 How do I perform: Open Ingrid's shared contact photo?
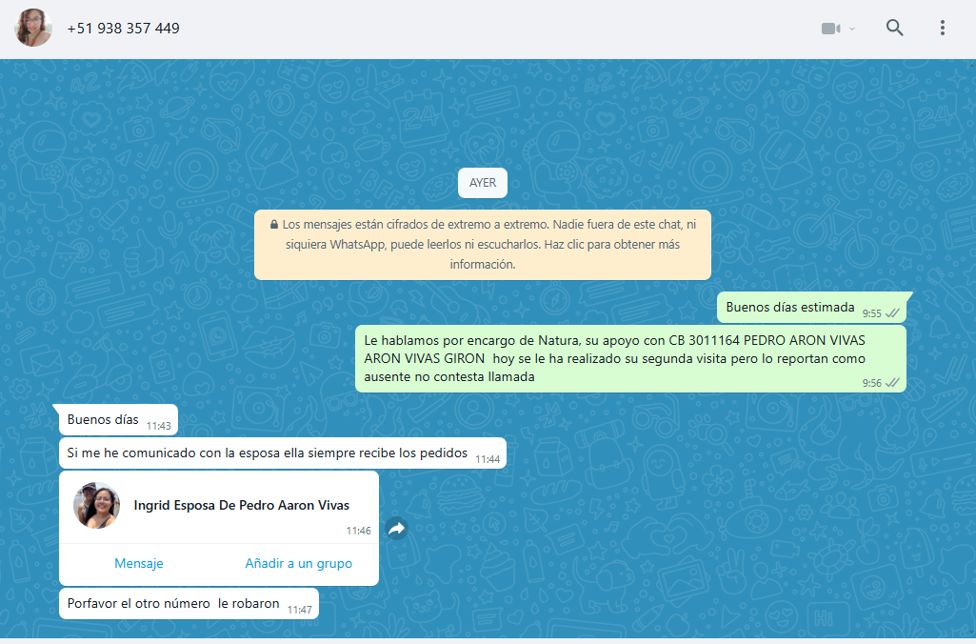pyautogui.click(x=97, y=506)
